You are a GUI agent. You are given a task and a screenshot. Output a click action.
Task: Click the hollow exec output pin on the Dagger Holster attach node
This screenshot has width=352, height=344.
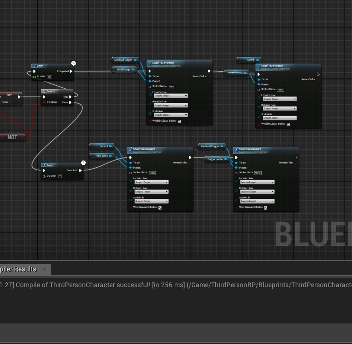point(296,157)
